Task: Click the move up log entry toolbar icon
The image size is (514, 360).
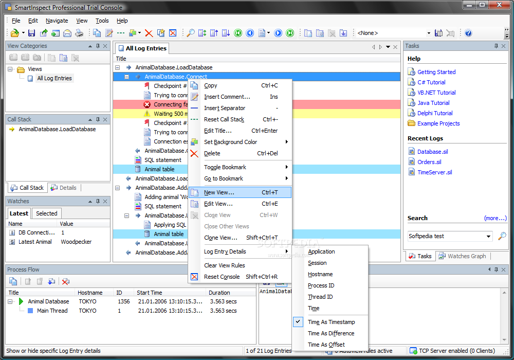Action: [214, 33]
